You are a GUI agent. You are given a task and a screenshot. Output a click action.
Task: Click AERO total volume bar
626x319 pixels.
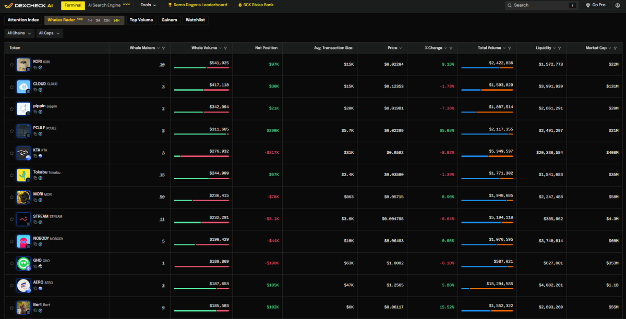tap(487, 288)
